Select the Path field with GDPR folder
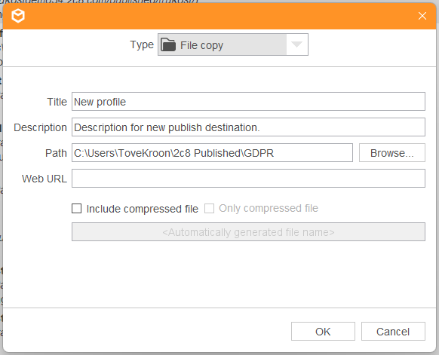 coord(212,153)
